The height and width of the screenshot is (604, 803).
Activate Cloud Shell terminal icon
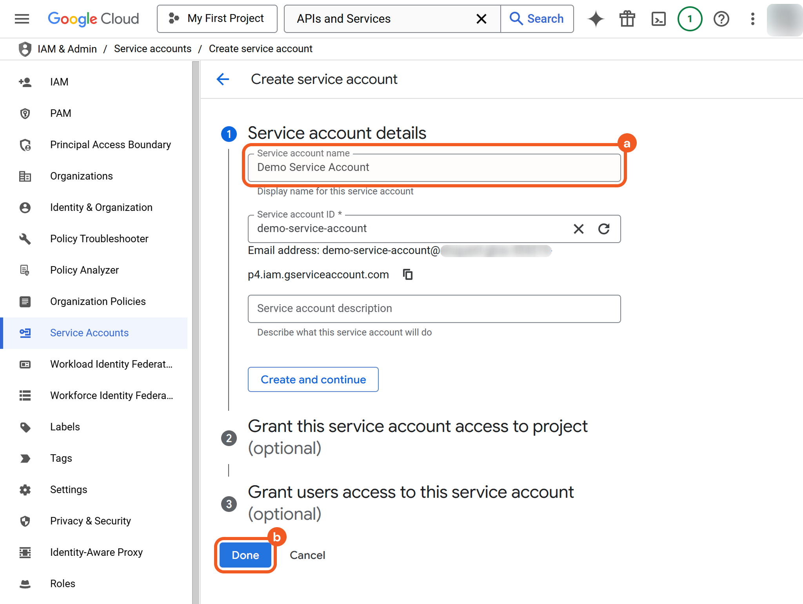658,18
